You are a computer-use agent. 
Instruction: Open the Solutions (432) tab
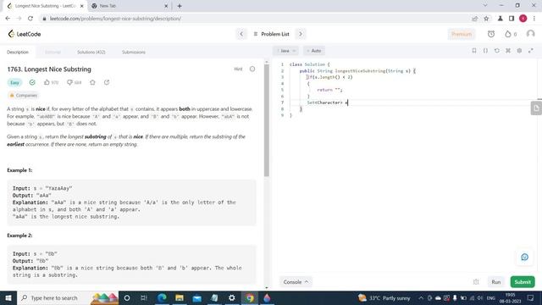(x=91, y=53)
